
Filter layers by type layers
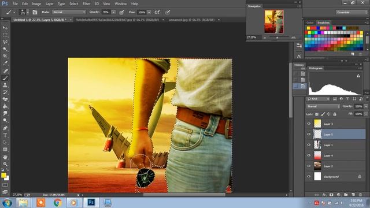pos(347,99)
